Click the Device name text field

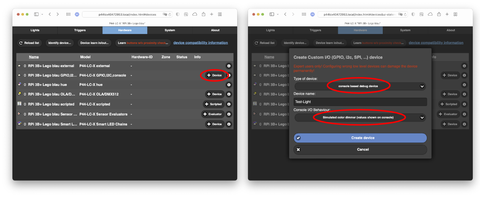360,102
